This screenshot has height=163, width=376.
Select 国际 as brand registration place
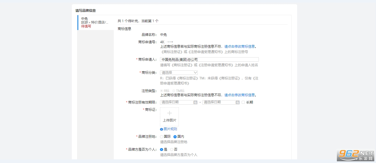pos(162,137)
